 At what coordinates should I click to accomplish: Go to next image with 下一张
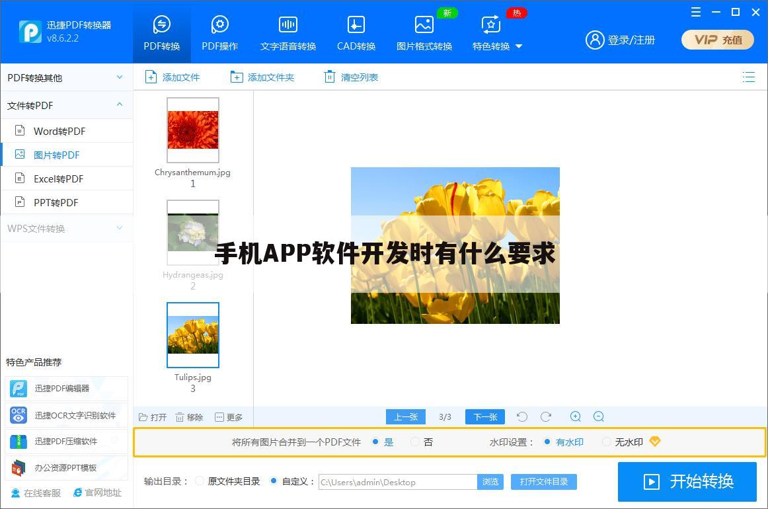(x=485, y=417)
